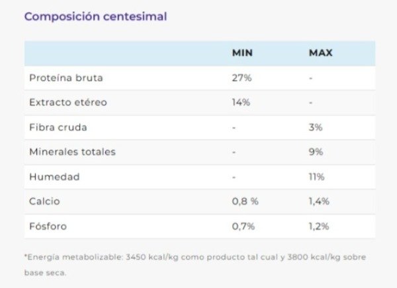Click the 27% minimum protein value
The height and width of the screenshot is (288, 397).
coord(241,78)
